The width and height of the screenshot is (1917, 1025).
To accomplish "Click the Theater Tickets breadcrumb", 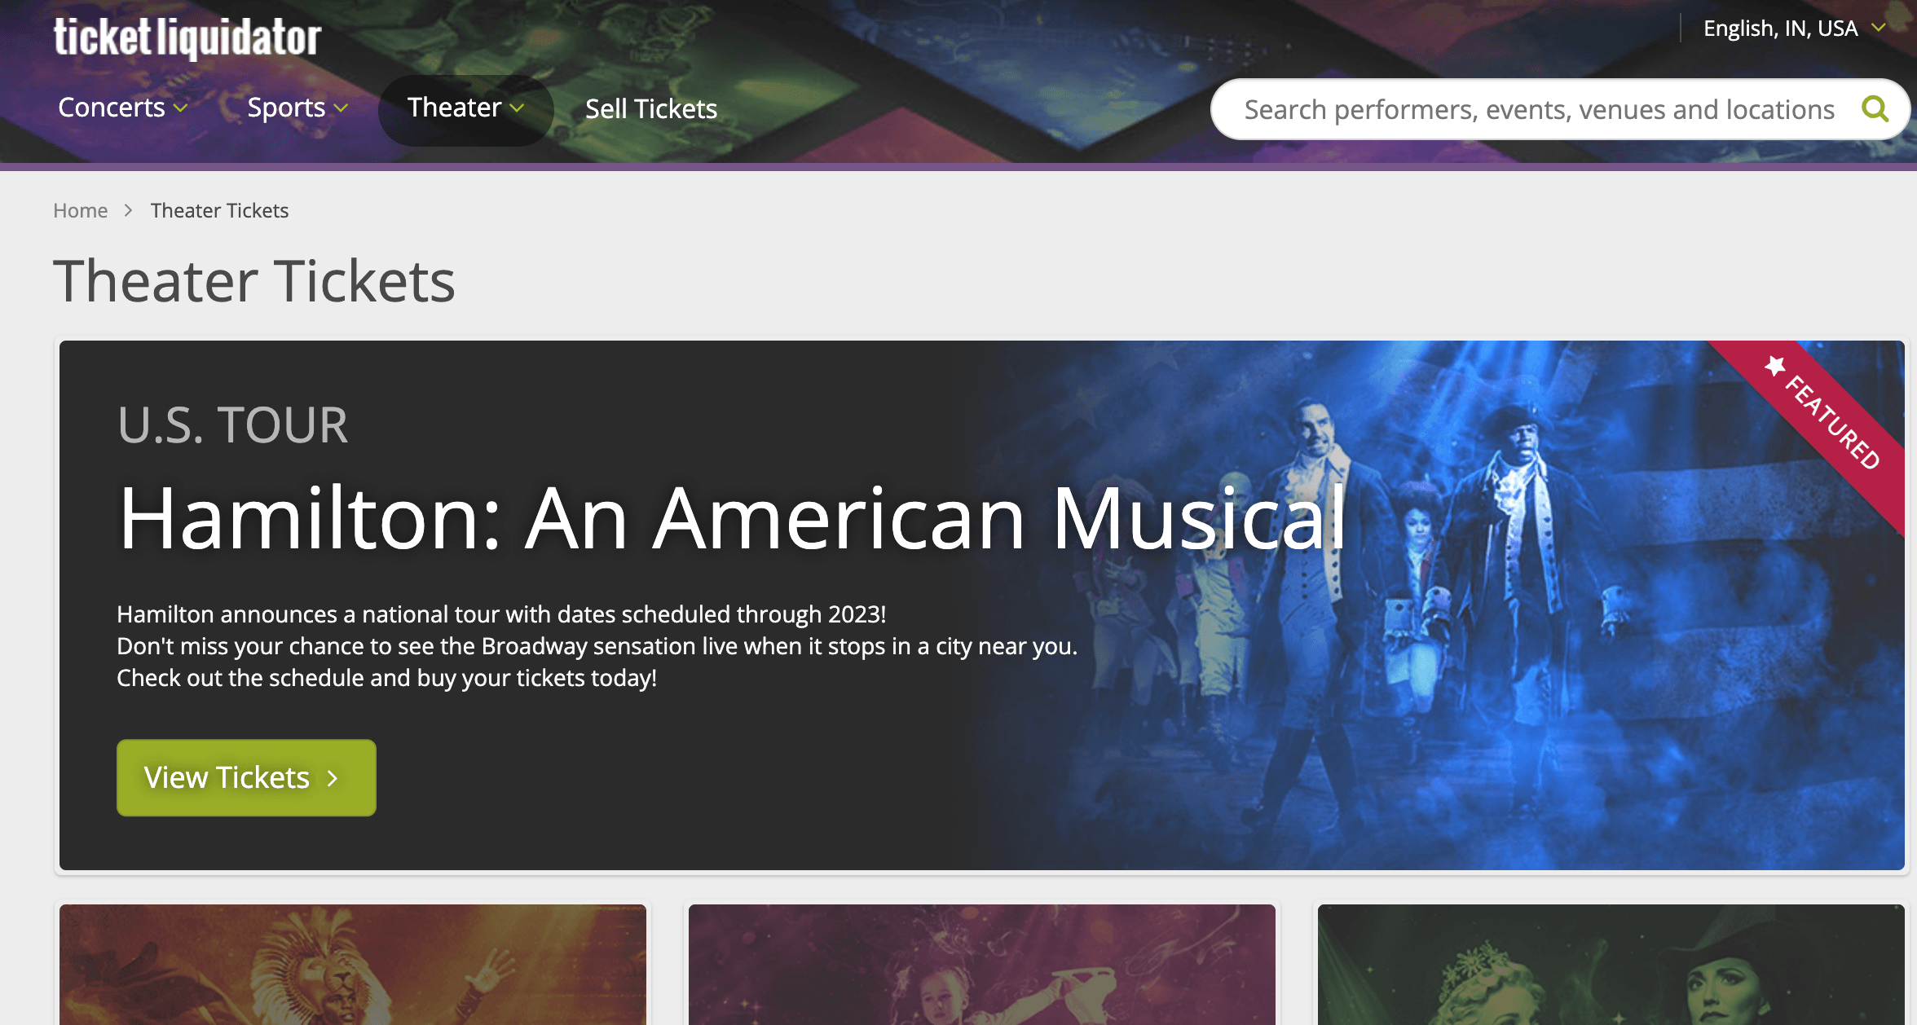I will 219,210.
